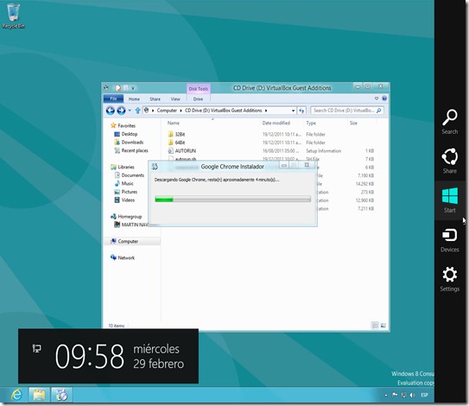Select the 64Bit folder name
Viewport: 469px width, 406px height.
point(180,143)
